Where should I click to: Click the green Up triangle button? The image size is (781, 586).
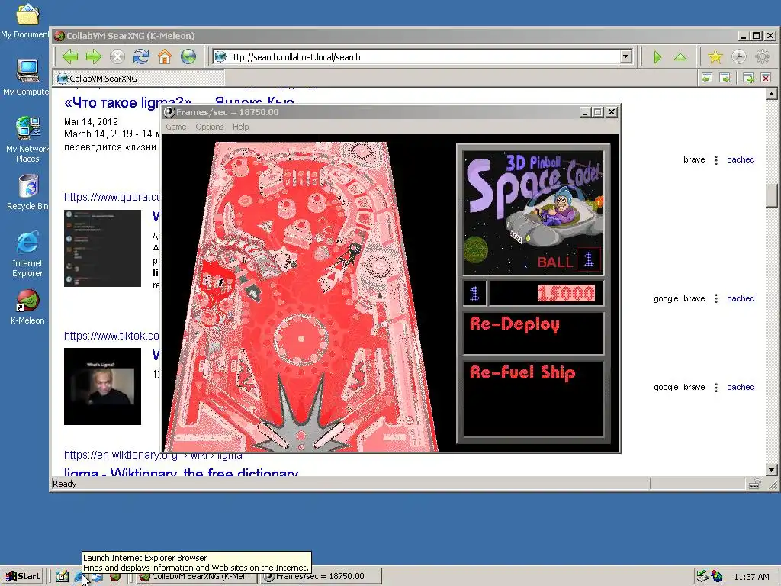(x=680, y=56)
